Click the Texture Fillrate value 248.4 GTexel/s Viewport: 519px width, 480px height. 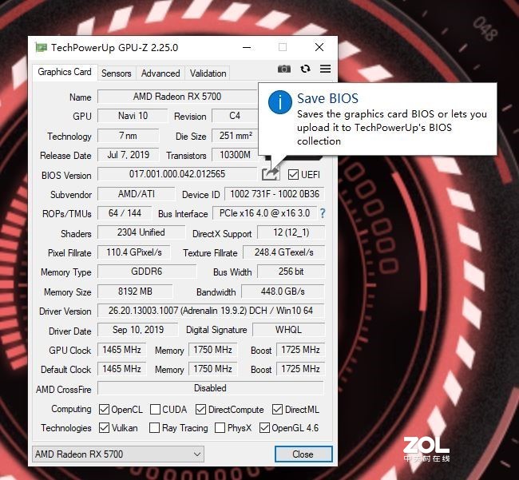pyautogui.click(x=283, y=252)
